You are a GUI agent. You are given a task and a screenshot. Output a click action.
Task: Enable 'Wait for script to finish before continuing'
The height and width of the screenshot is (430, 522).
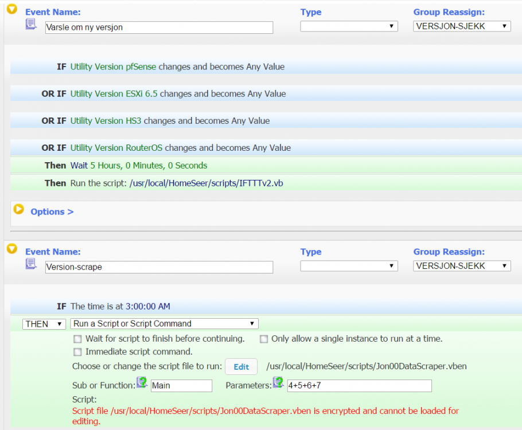pos(77,339)
